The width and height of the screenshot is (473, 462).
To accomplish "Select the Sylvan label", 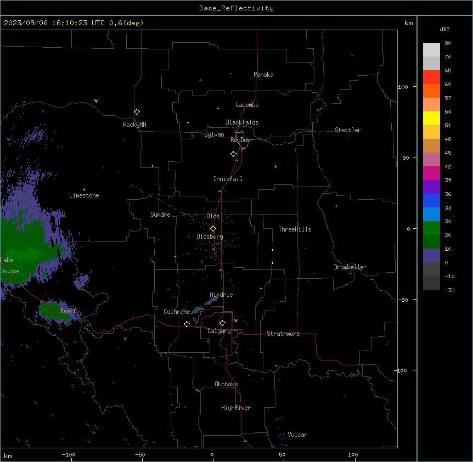I will pos(214,134).
